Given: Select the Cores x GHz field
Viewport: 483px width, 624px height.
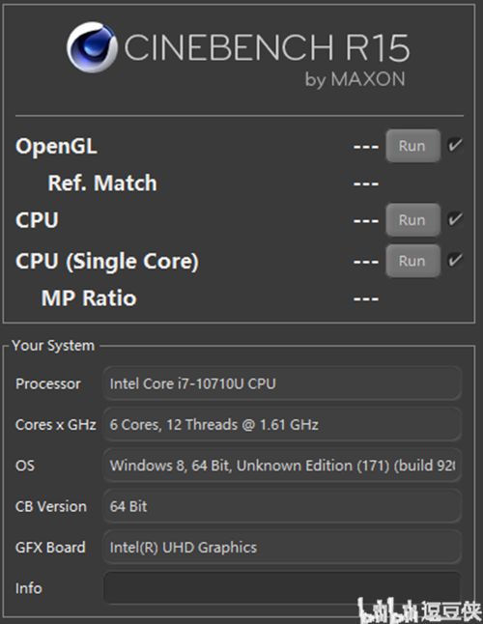Looking at the screenshot, I should click(282, 425).
